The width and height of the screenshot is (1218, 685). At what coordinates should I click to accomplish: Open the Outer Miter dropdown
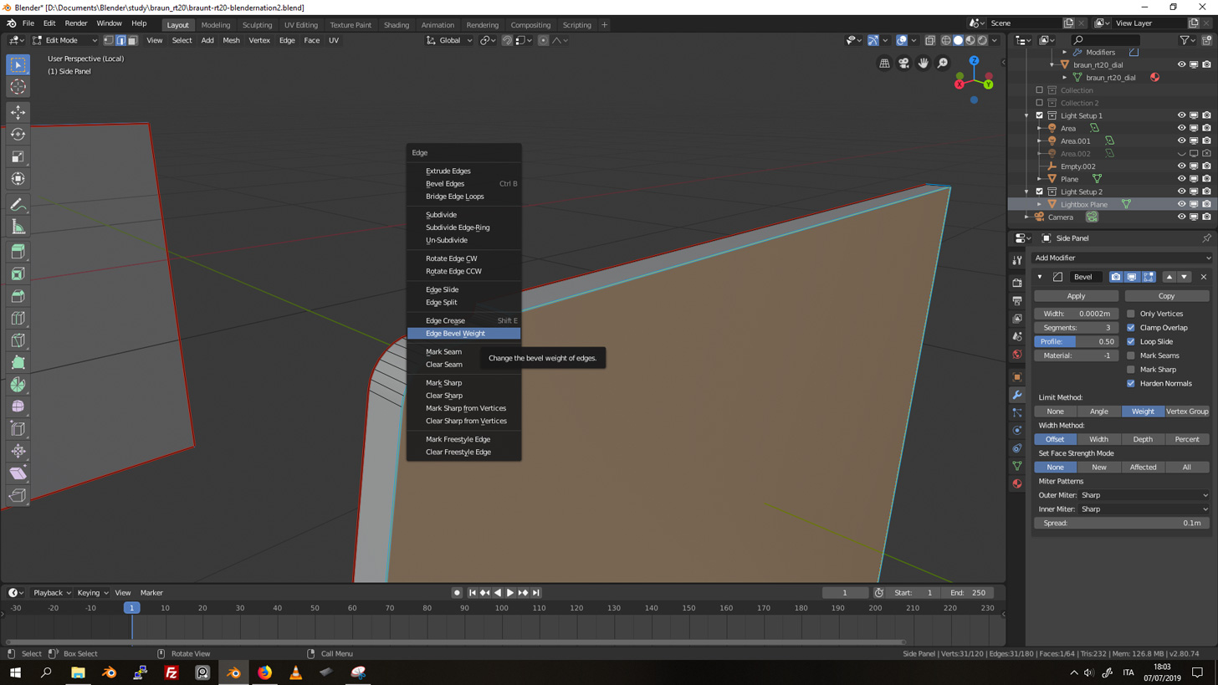click(x=1144, y=495)
